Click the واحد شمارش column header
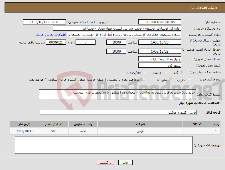 click(x=83, y=124)
